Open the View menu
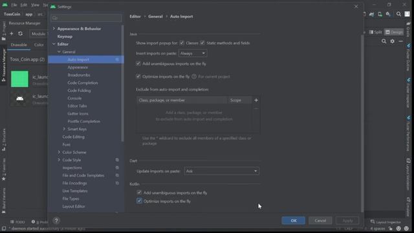414x233 pixels. [x=35, y=5]
